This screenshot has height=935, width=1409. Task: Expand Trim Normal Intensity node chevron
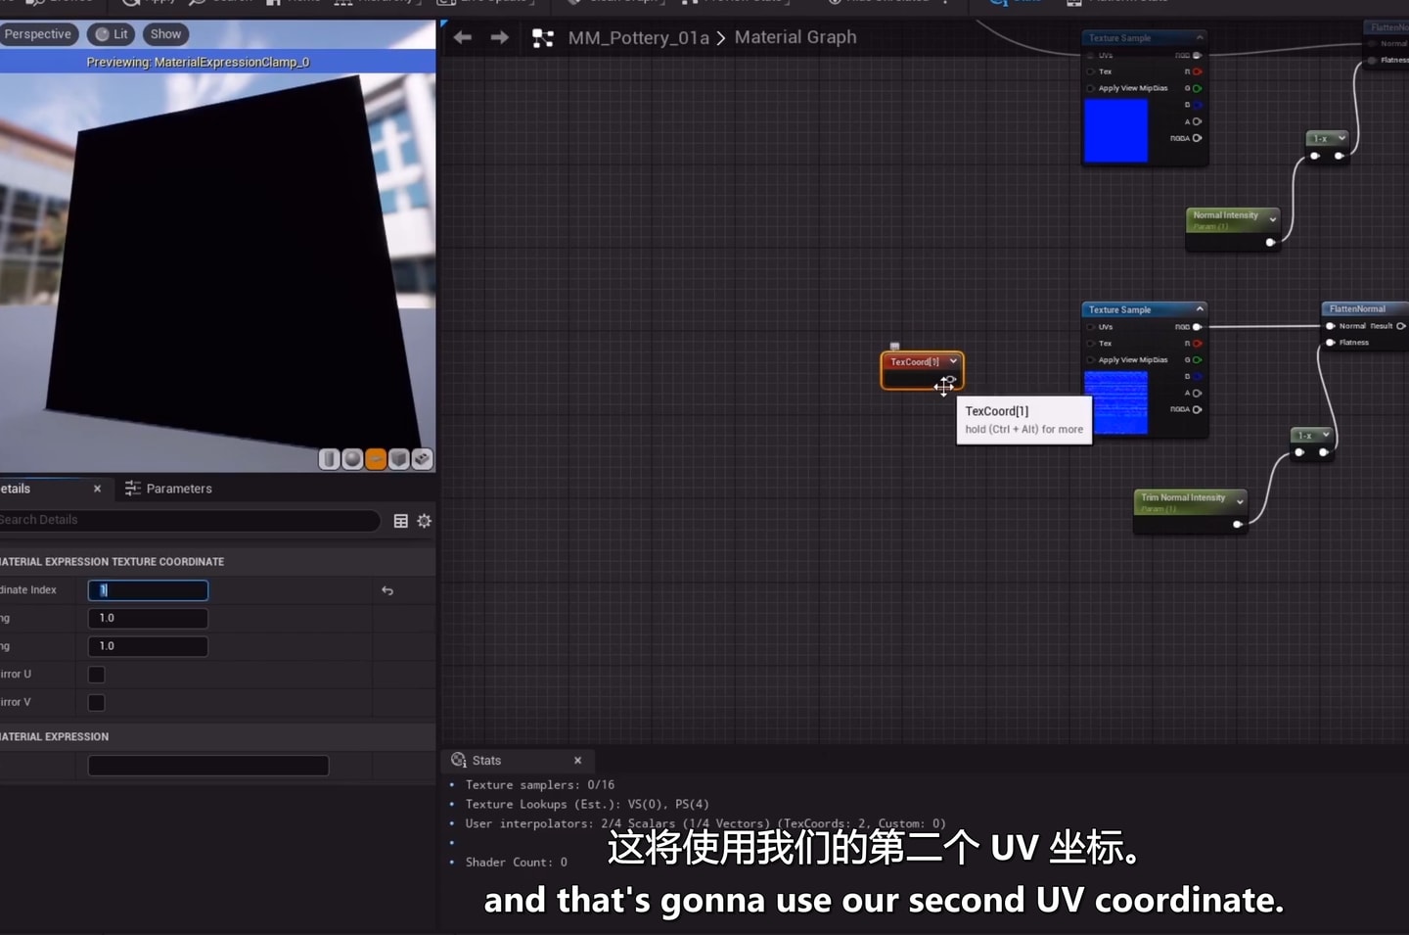pyautogui.click(x=1240, y=501)
